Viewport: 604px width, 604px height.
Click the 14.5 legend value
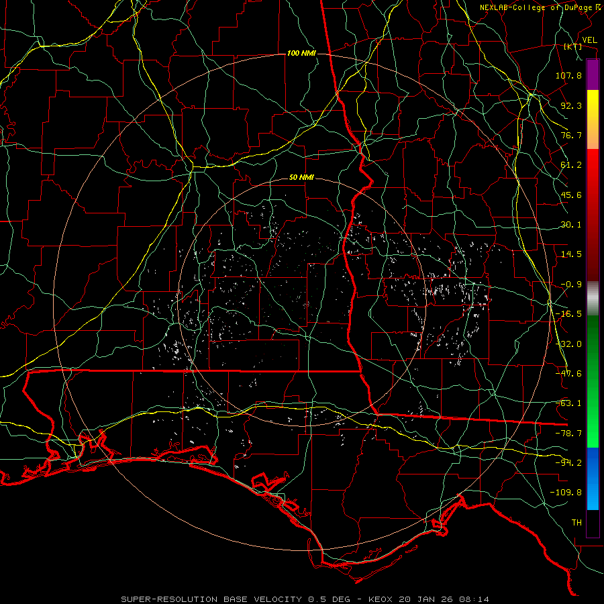tap(571, 254)
